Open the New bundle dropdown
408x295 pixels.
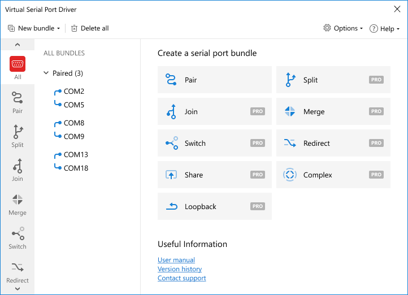34,28
